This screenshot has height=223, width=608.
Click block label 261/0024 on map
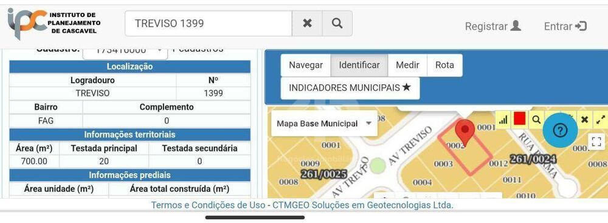[x=533, y=159]
